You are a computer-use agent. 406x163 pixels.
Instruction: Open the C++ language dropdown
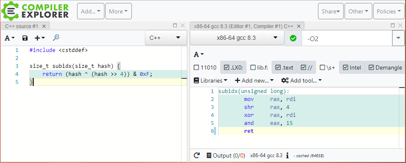(x=166, y=38)
